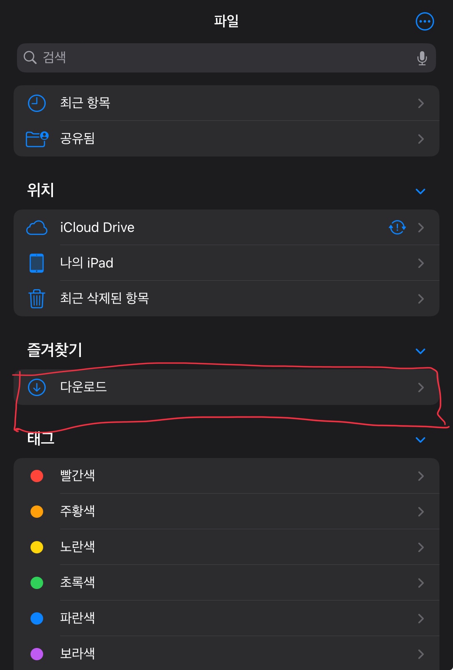
Task: Tap the microphone dictation icon
Action: [422, 58]
